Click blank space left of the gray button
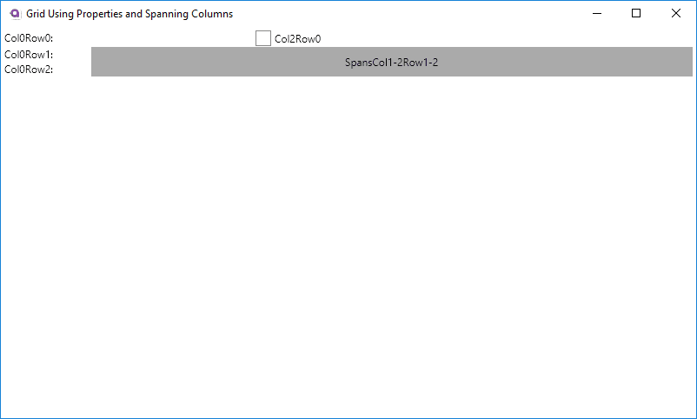697x419 pixels. [74, 62]
